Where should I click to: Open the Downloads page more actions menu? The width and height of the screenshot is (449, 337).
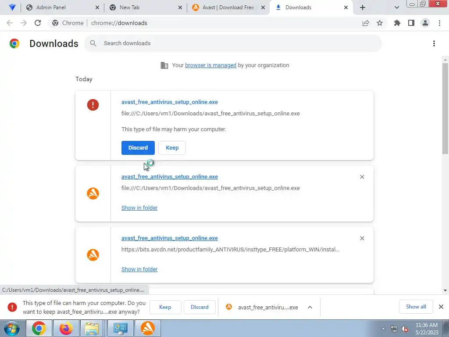(434, 43)
